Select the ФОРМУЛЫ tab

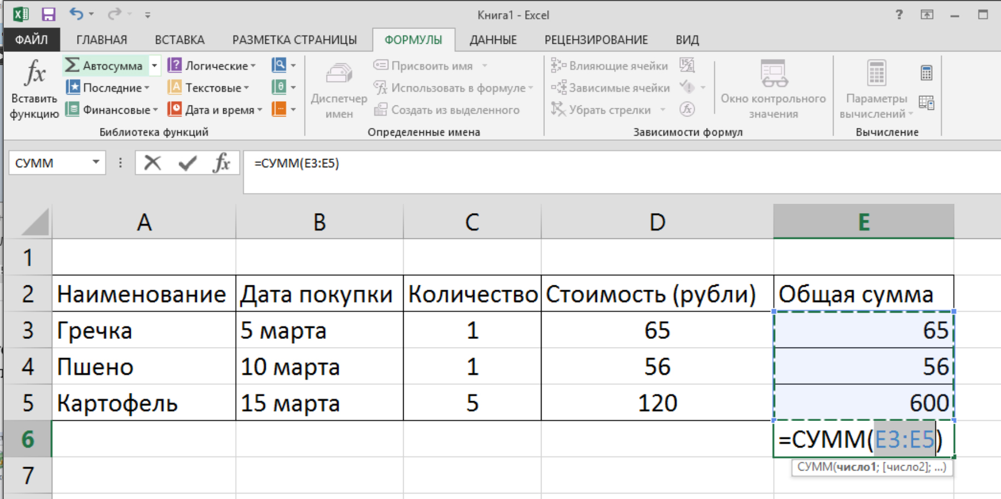(413, 40)
